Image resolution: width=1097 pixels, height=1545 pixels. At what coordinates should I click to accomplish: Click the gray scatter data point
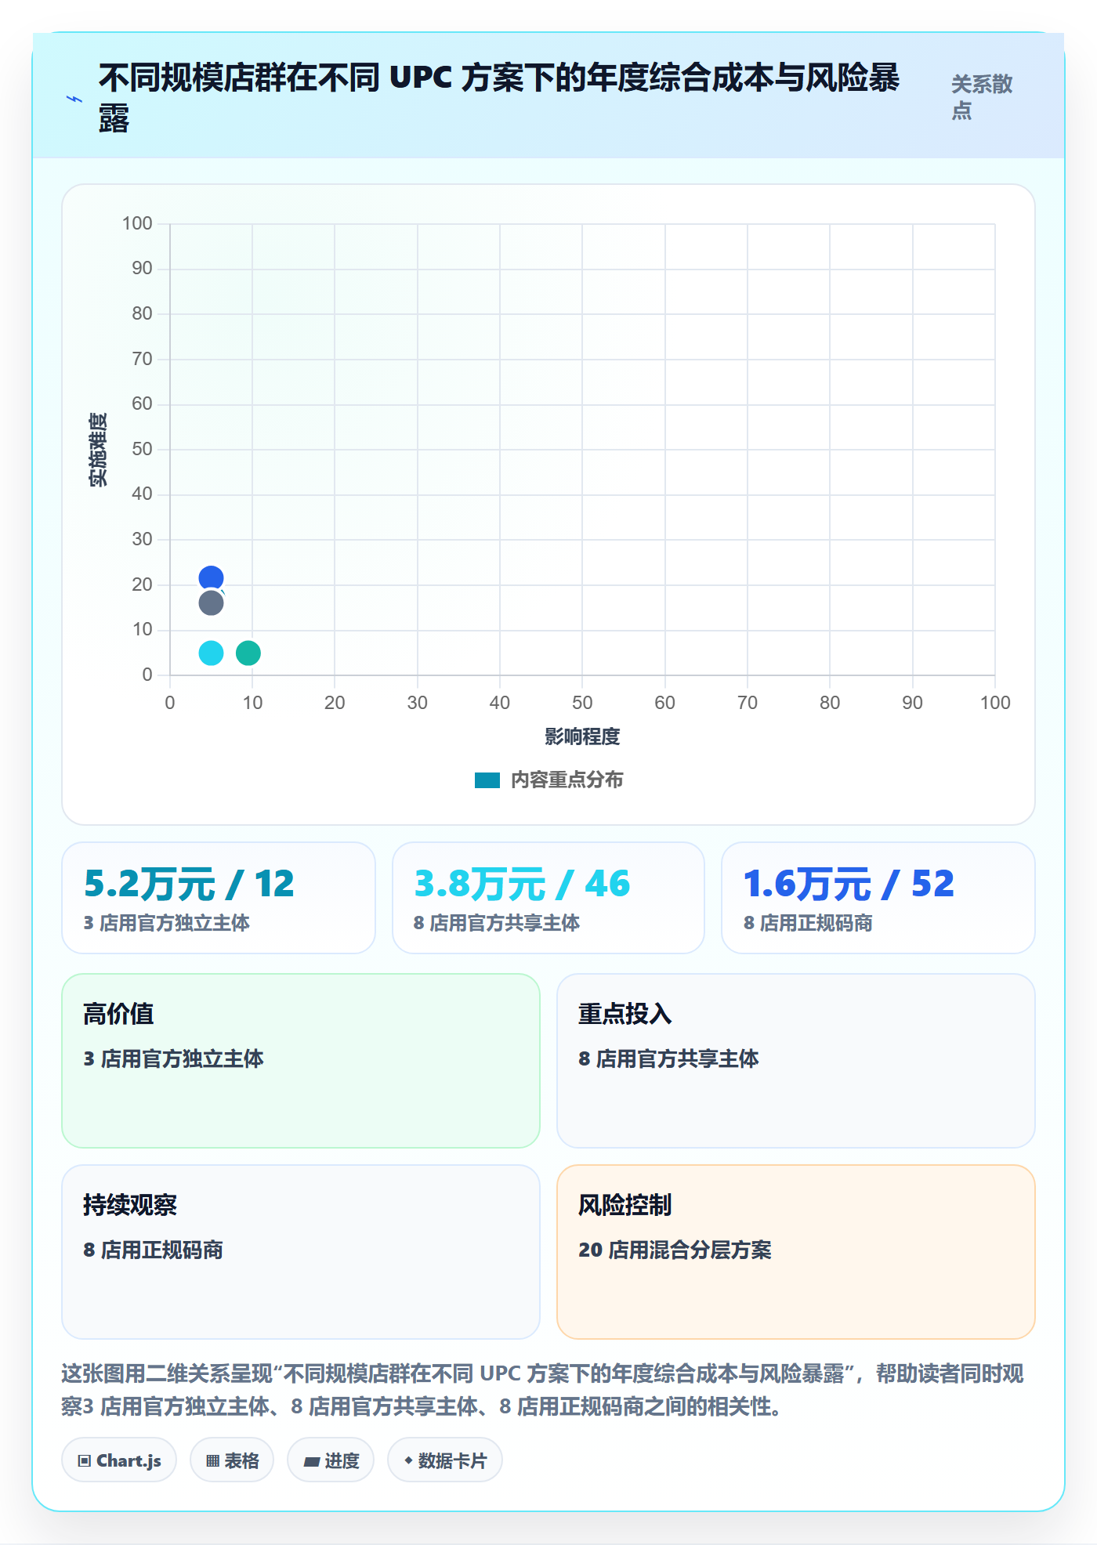click(x=211, y=603)
